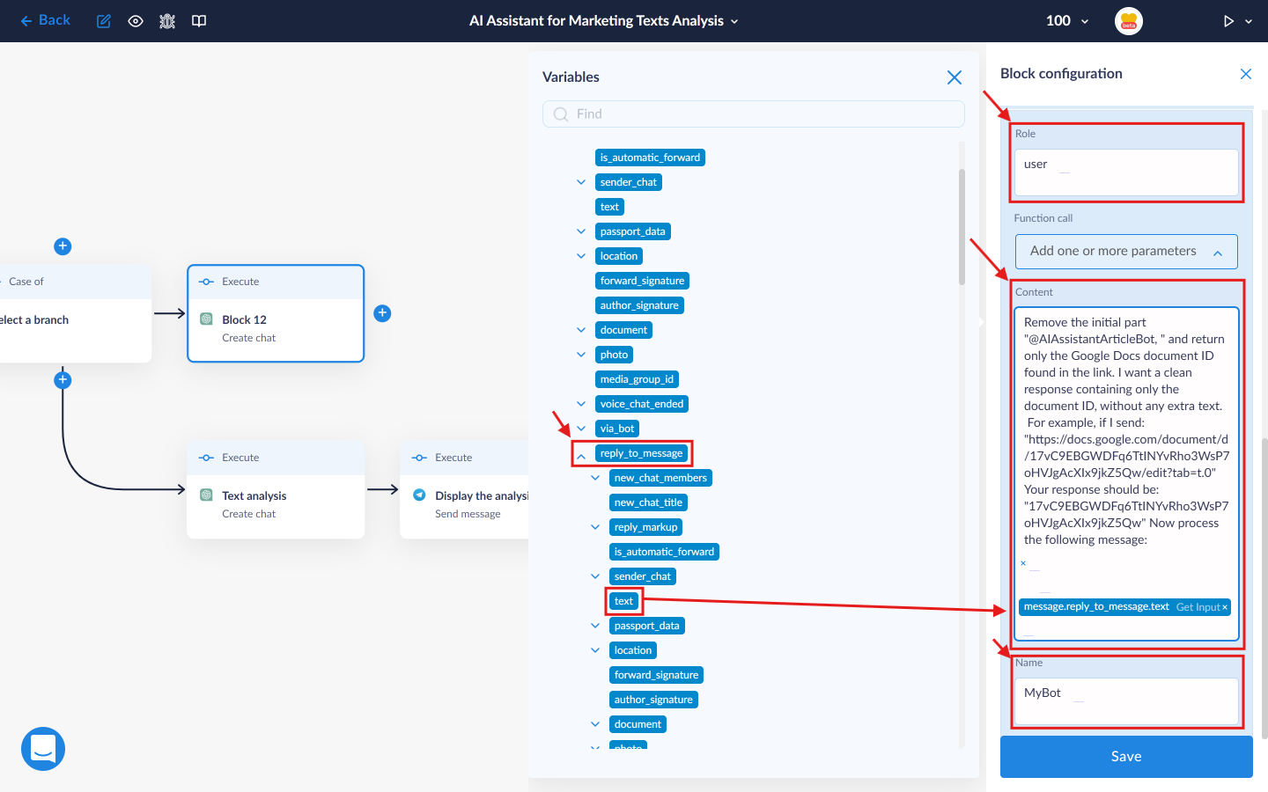Open the project title dropdown
The width and height of the screenshot is (1268, 792).
pyautogui.click(x=604, y=21)
